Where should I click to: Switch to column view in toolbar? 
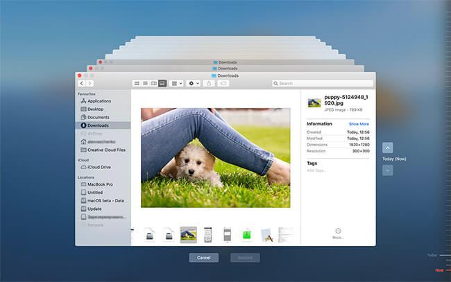(153, 83)
